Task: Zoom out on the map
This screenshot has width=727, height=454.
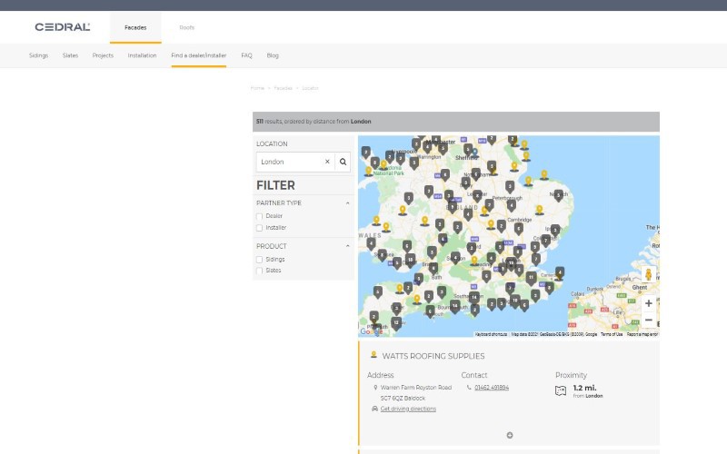Action: (648, 321)
